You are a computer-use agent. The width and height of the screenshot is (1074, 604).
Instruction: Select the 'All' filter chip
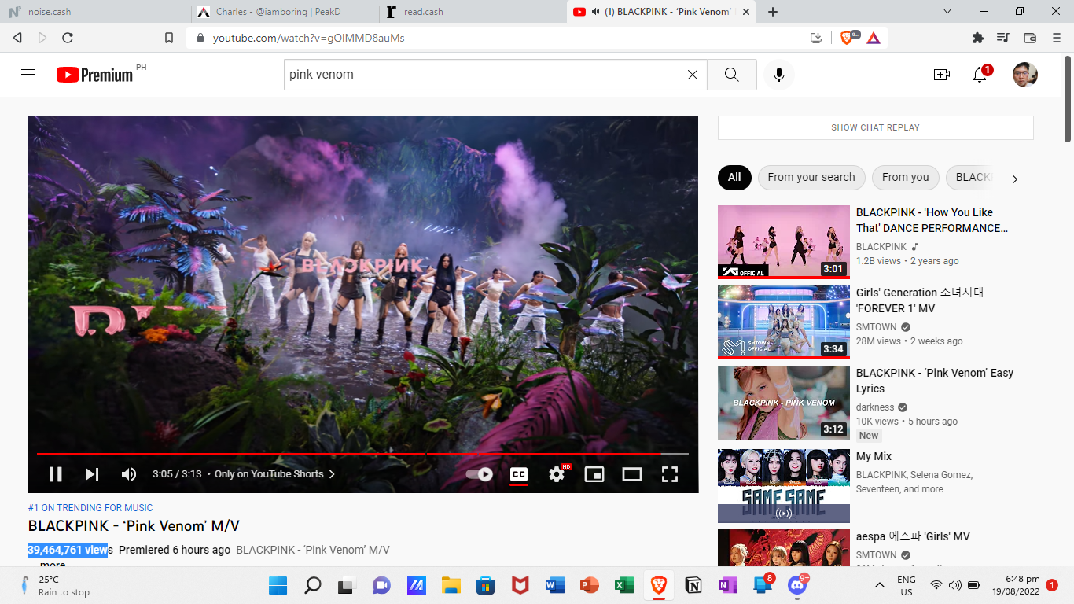coord(734,177)
